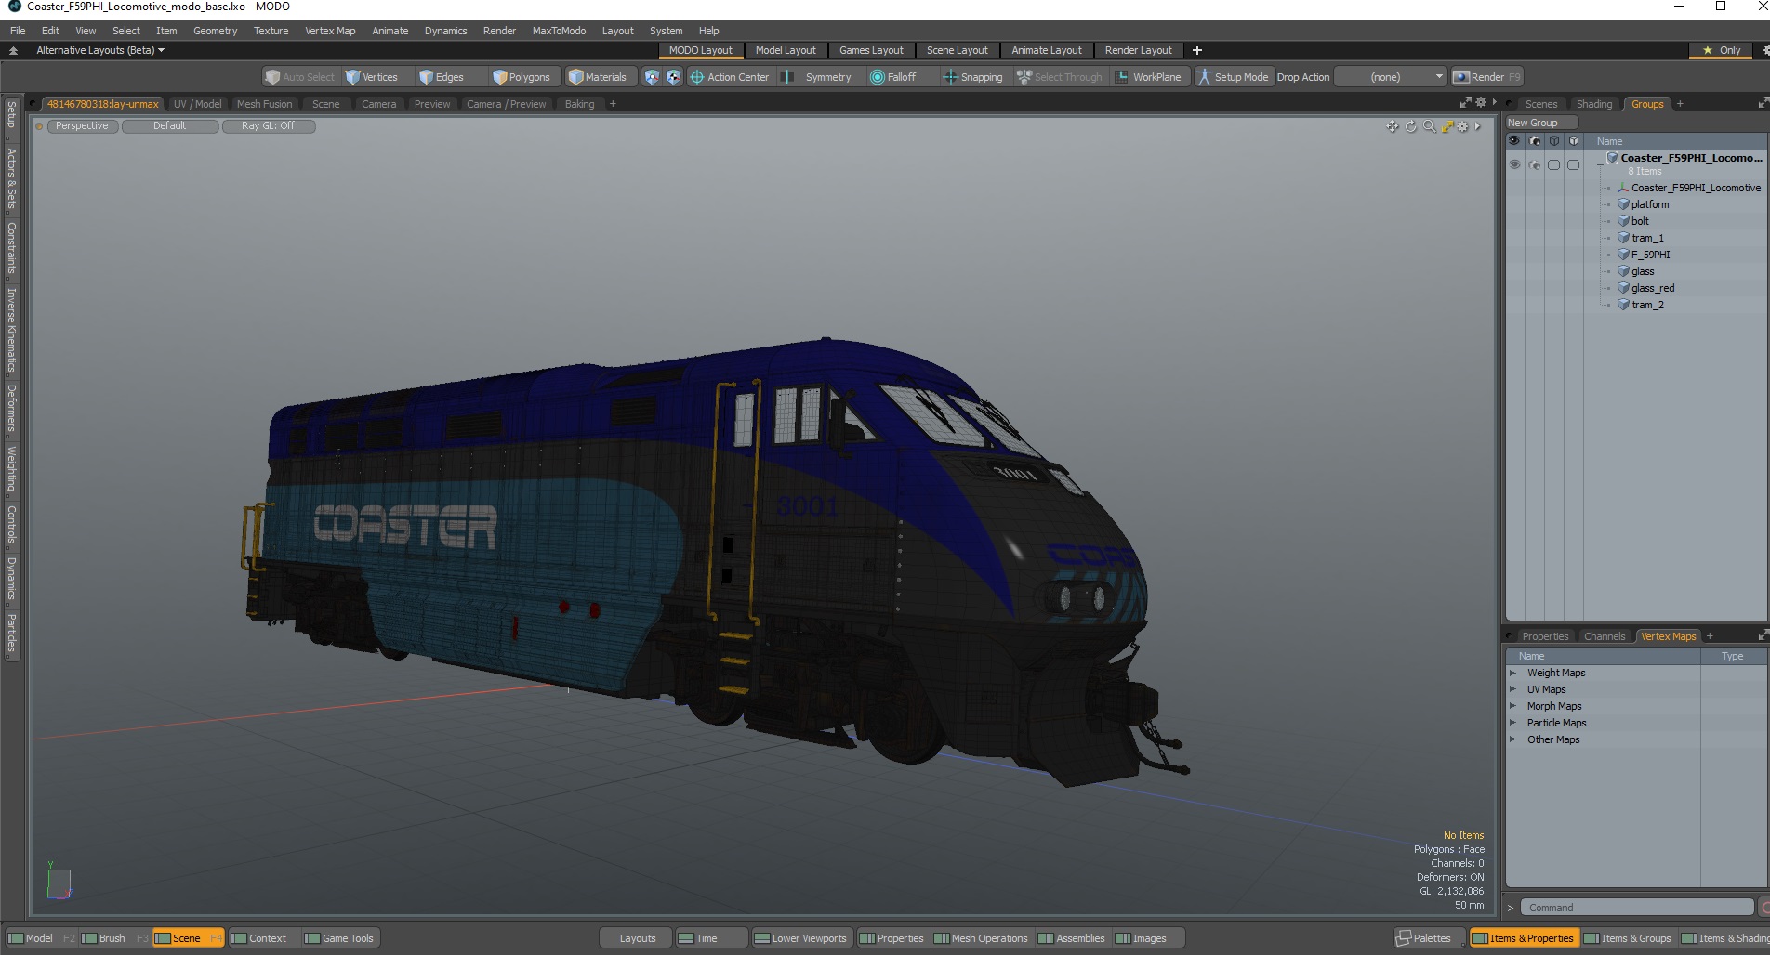1770x955 pixels.
Task: Expand Weight Maps
Action: [1513, 673]
